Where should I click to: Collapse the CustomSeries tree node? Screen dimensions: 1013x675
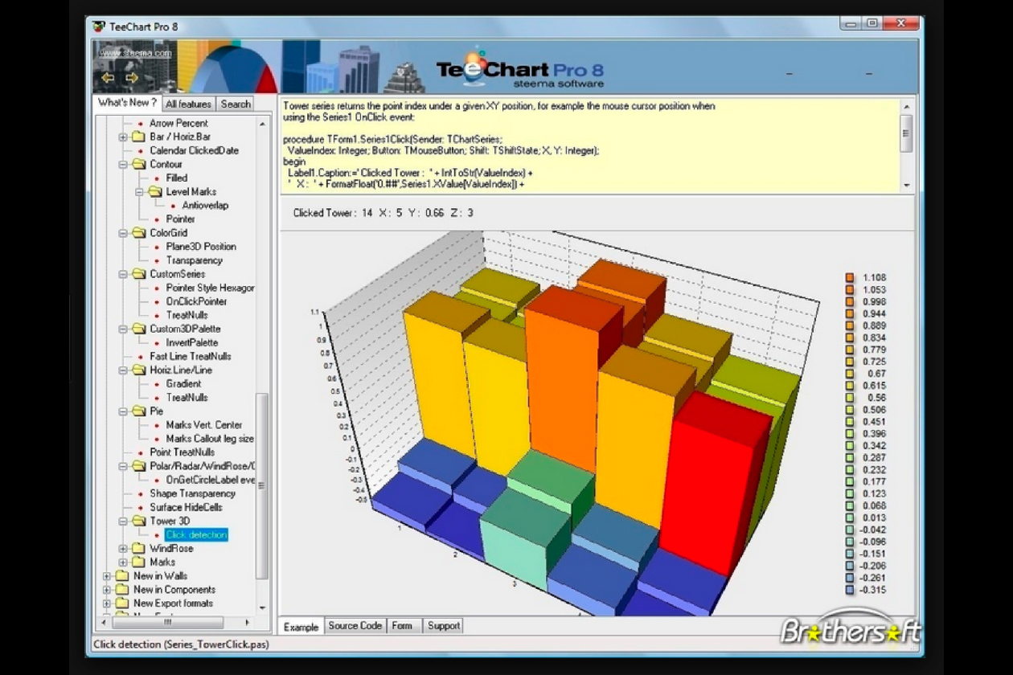coord(123,274)
